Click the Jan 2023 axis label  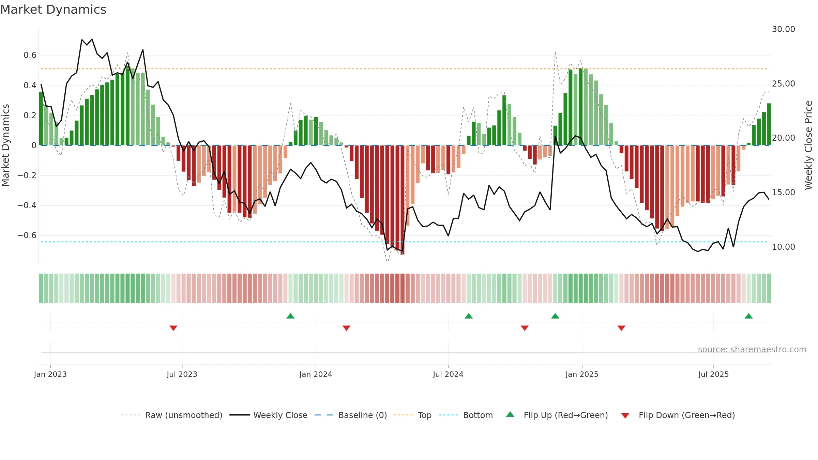pos(50,374)
